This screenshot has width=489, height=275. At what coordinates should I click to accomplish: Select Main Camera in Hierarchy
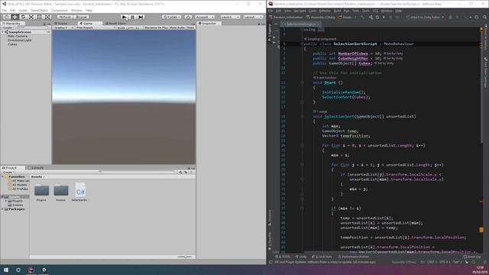18,36
